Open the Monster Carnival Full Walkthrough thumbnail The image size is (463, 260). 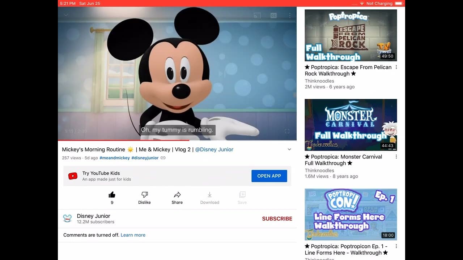[351, 125]
